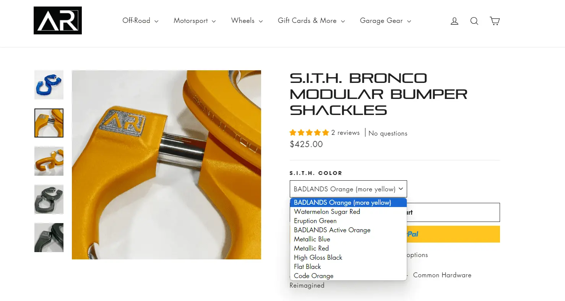565x301 pixels.
Task: Choose High Gloss Black option
Action: click(318, 257)
